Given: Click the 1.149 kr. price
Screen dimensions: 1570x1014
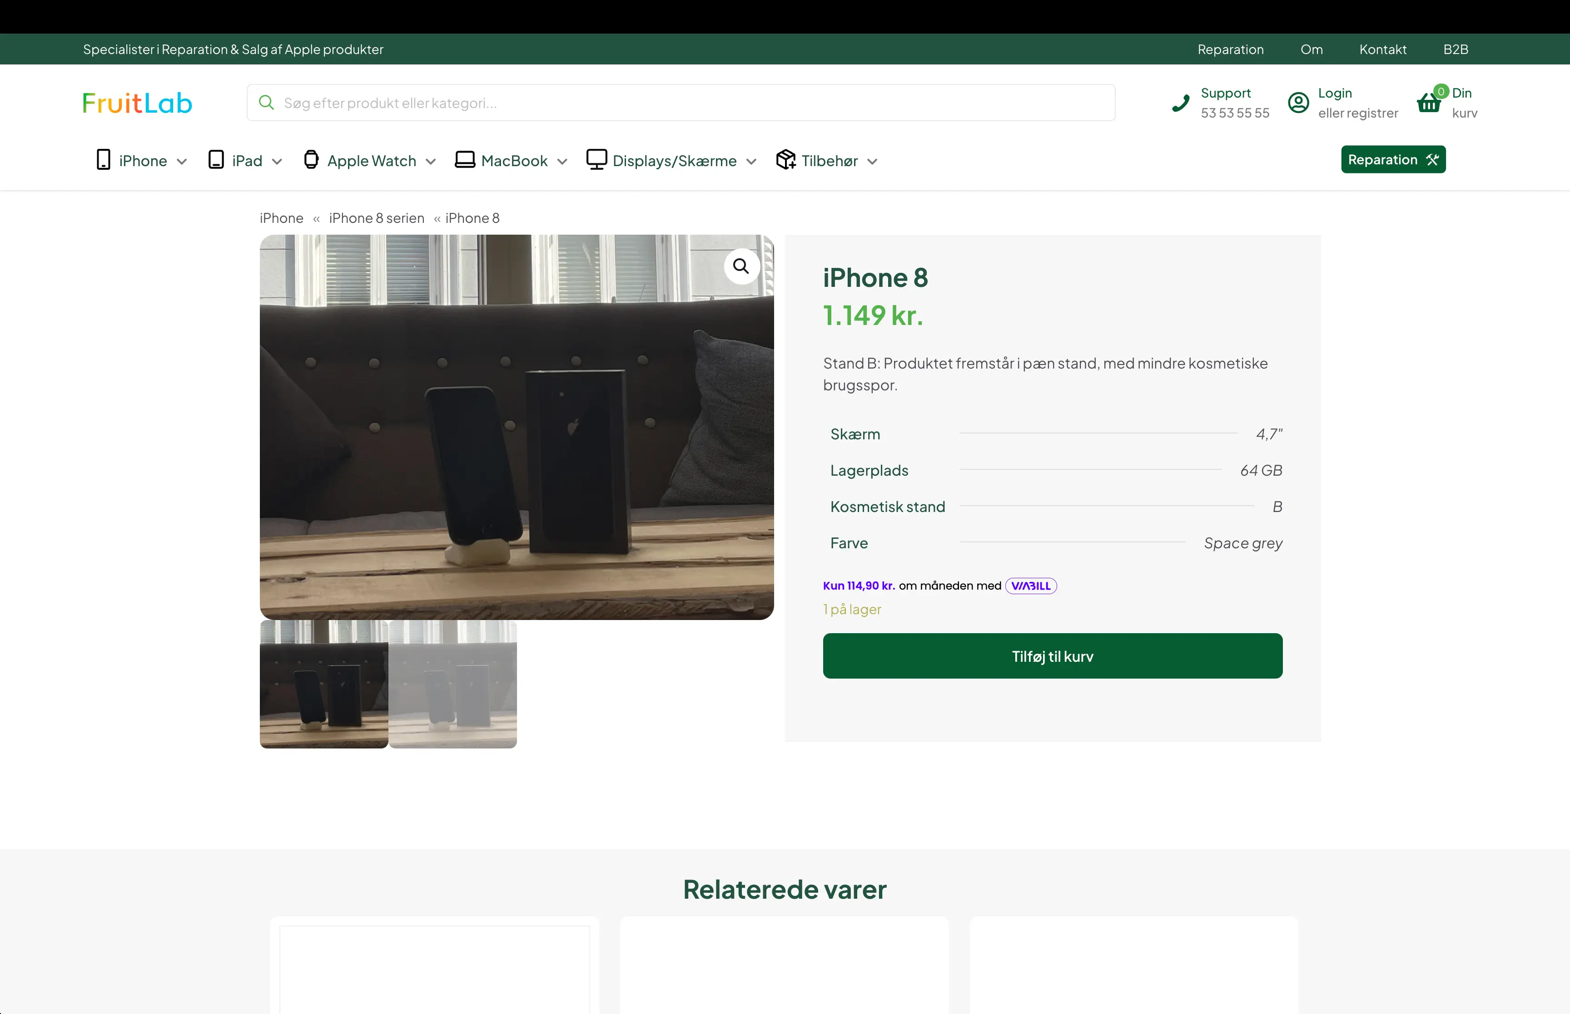Looking at the screenshot, I should (x=873, y=315).
